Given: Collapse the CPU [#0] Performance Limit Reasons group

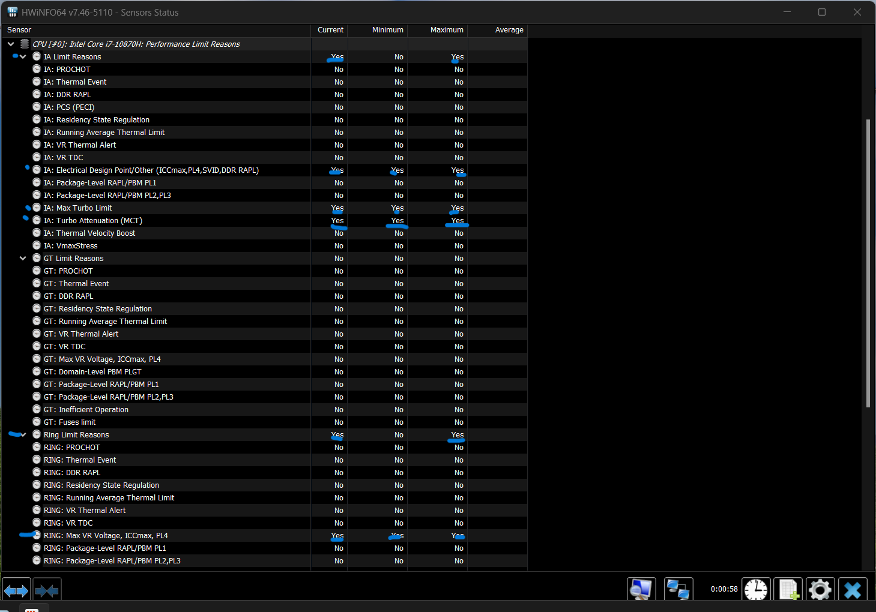Looking at the screenshot, I should (x=11, y=44).
